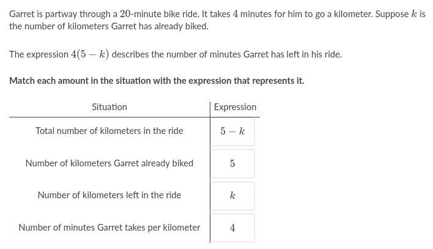
Task: Click the number 4 before "minutes for him"
Action: tap(235, 14)
